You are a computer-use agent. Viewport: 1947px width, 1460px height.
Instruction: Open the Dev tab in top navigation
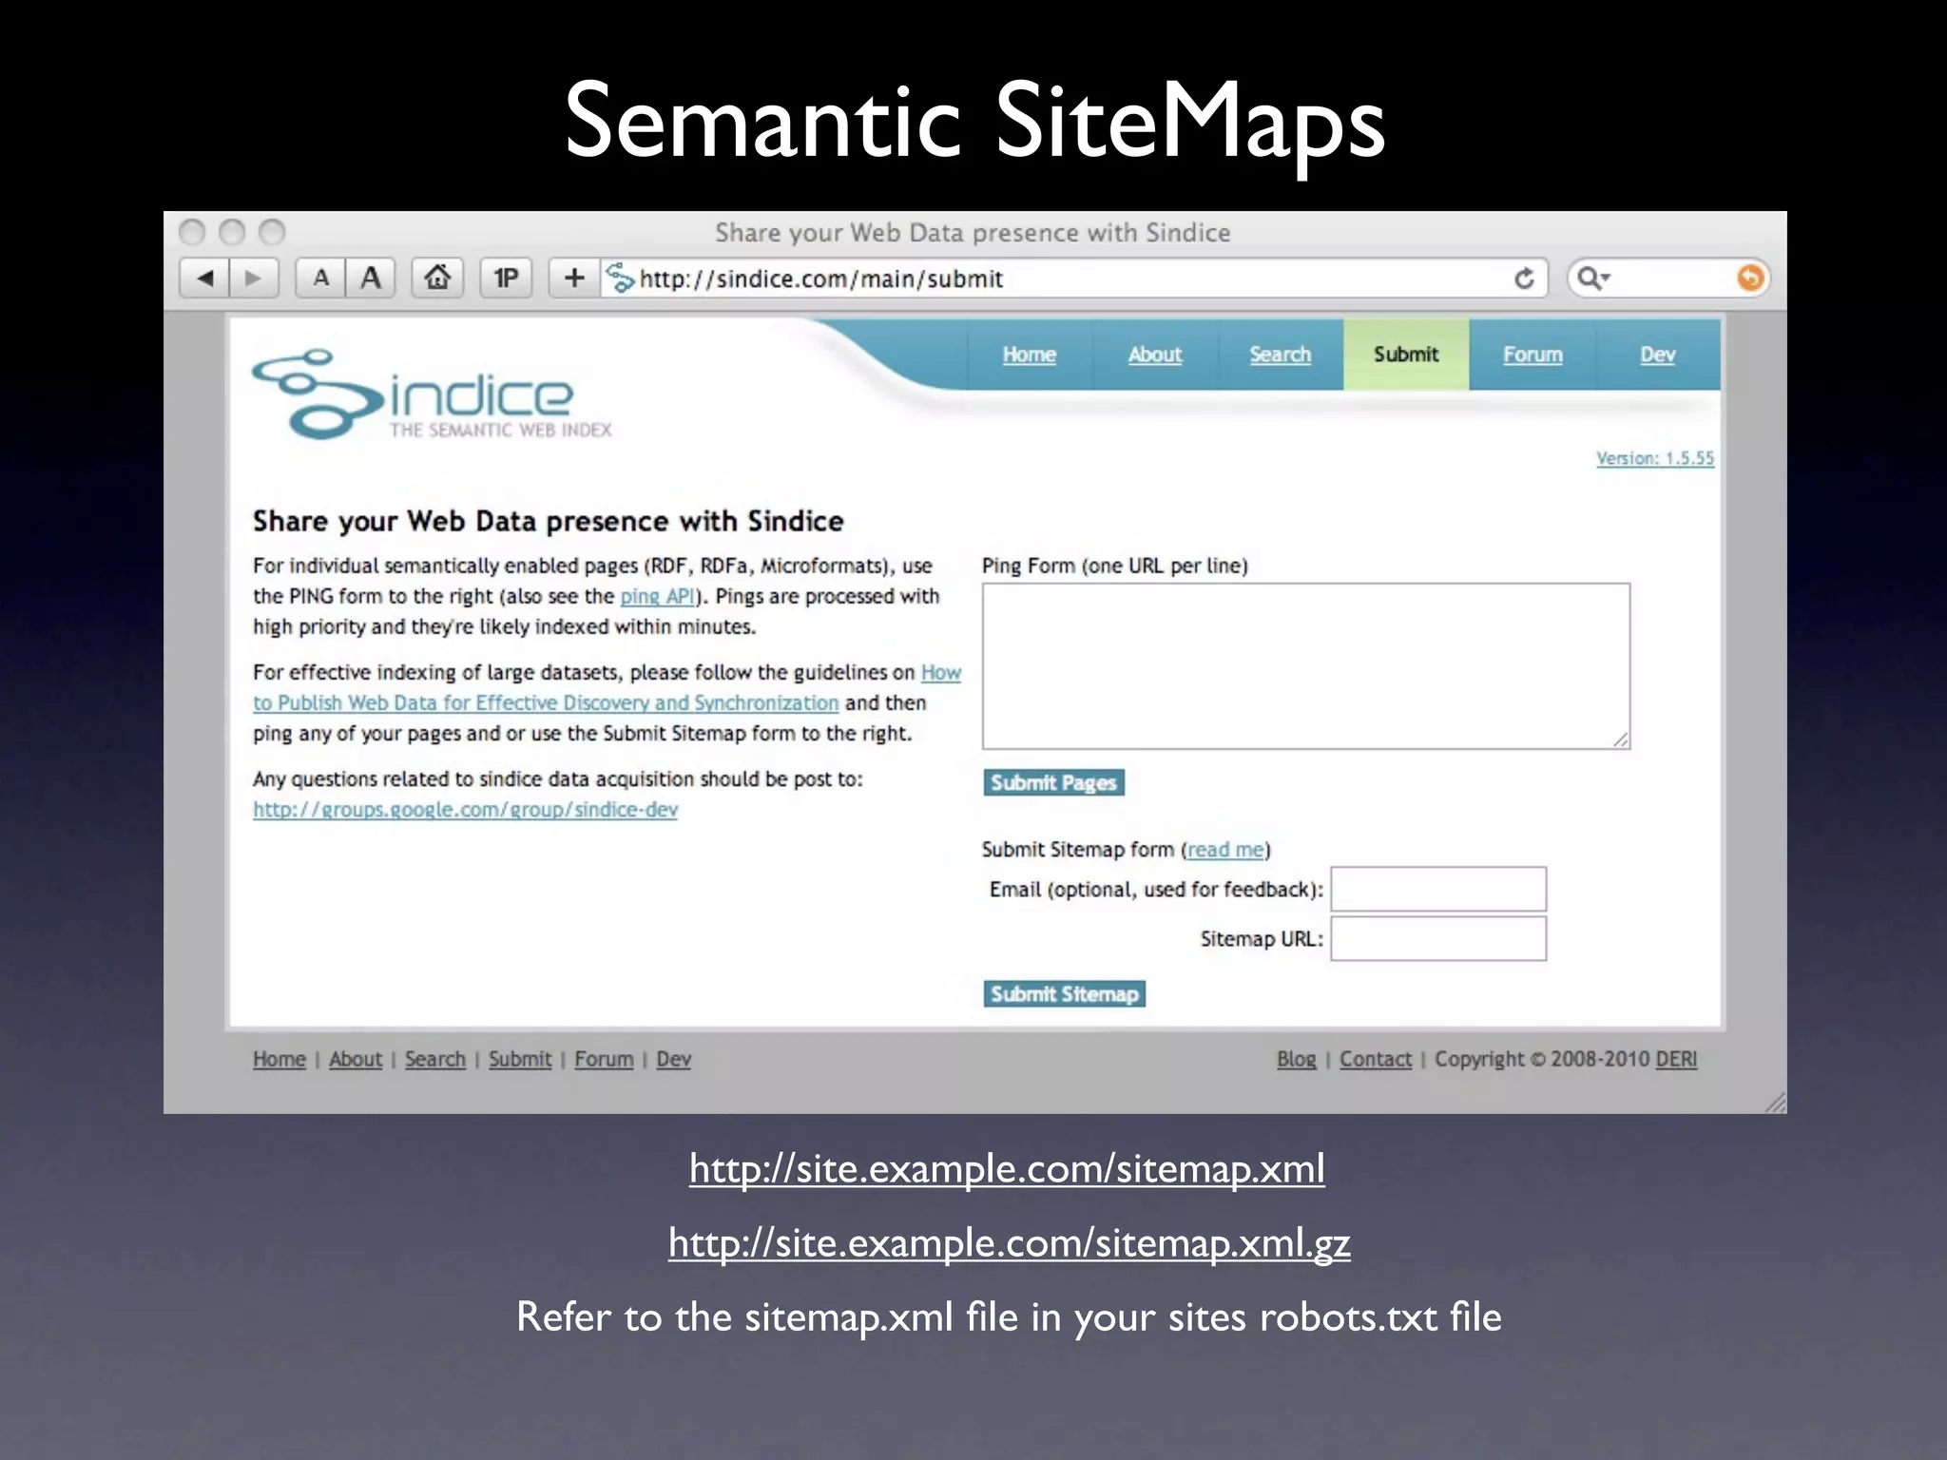pos(1657,355)
